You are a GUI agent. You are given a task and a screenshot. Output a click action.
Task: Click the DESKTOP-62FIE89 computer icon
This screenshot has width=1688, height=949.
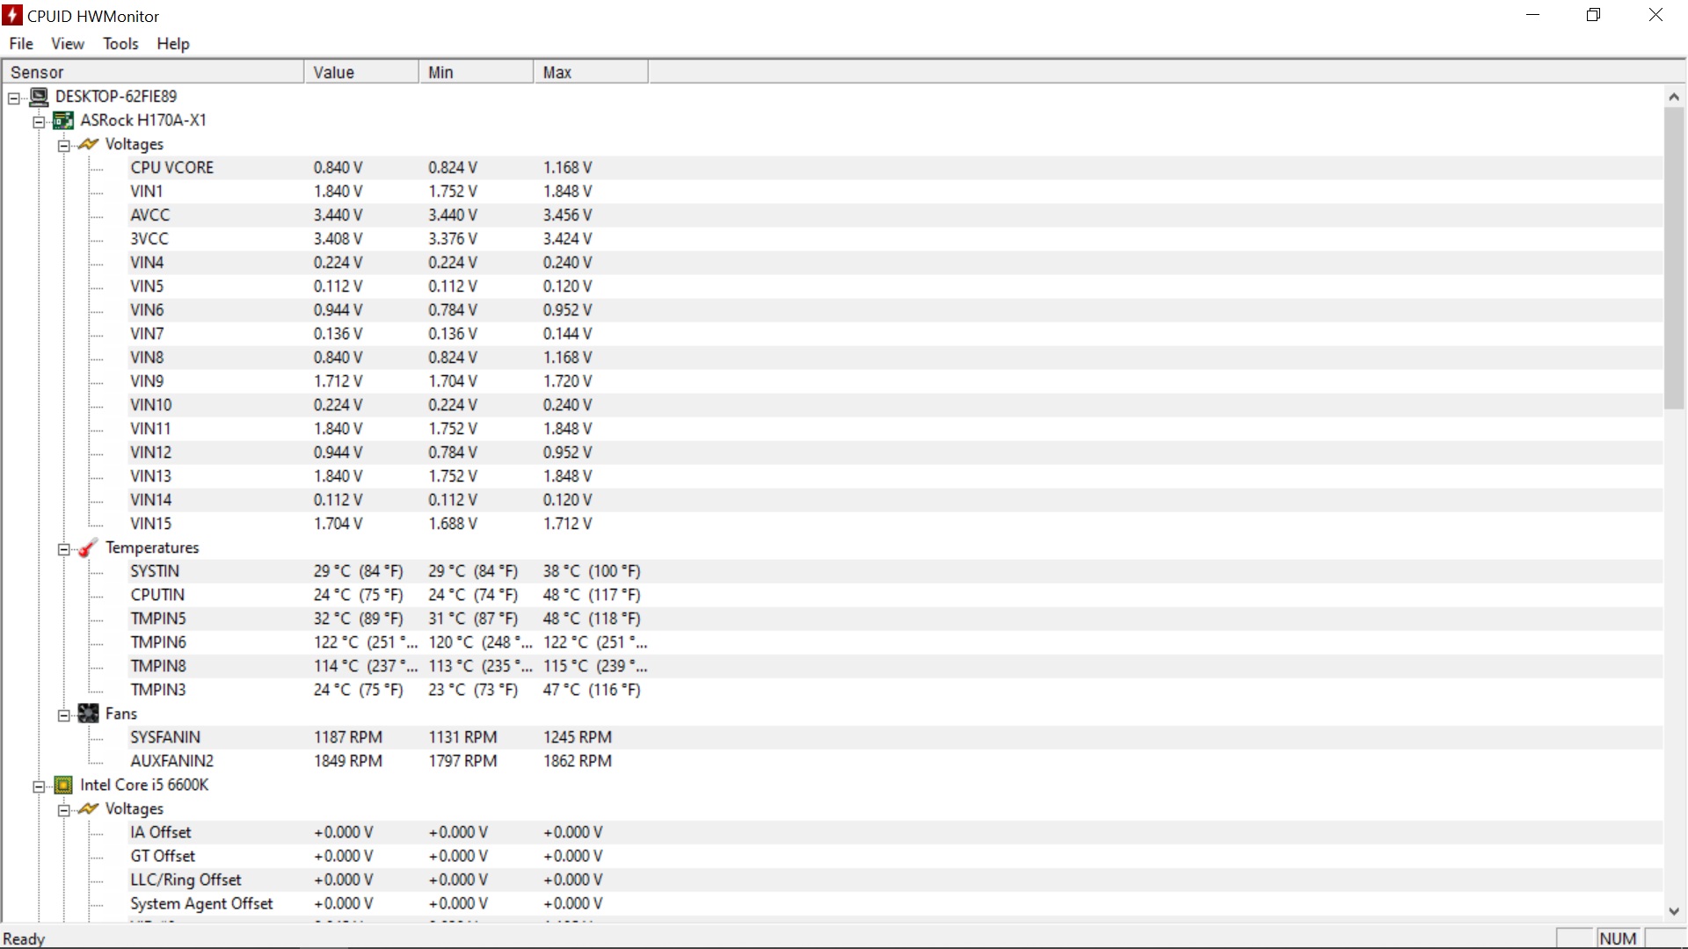pos(40,97)
